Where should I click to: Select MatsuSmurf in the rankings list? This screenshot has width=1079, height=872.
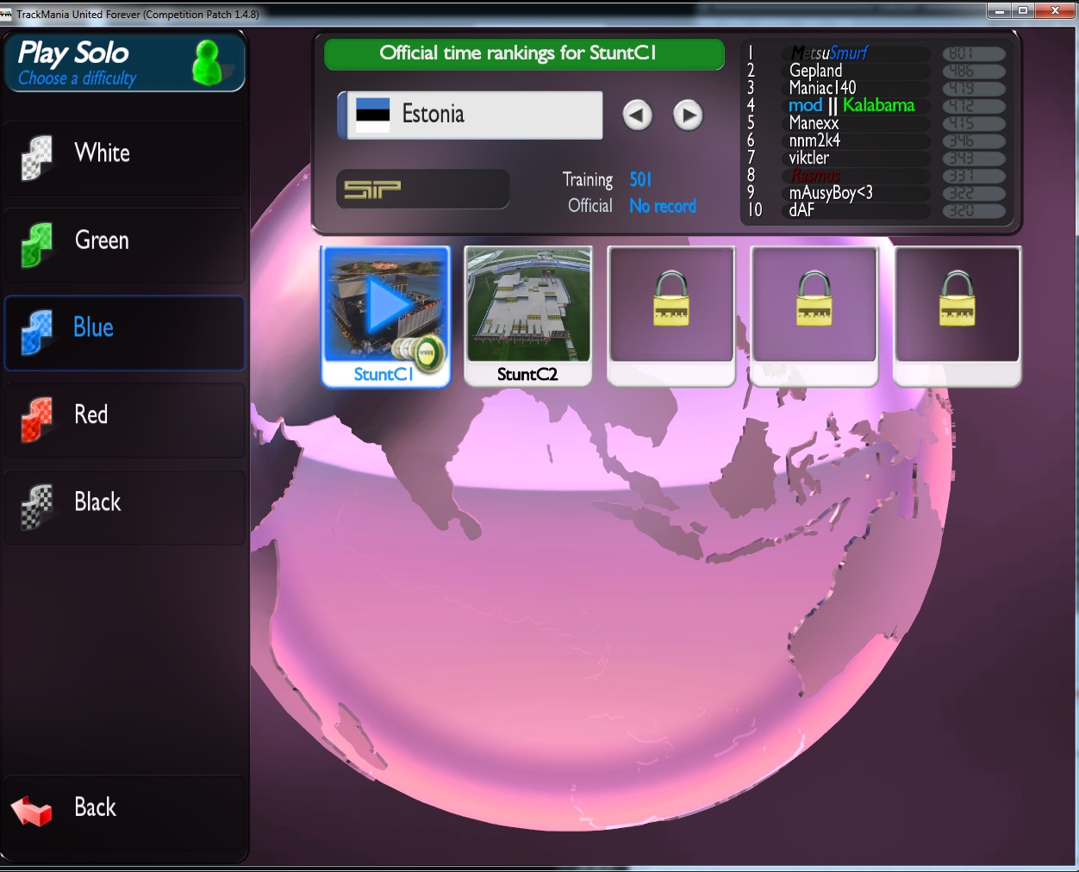click(828, 53)
